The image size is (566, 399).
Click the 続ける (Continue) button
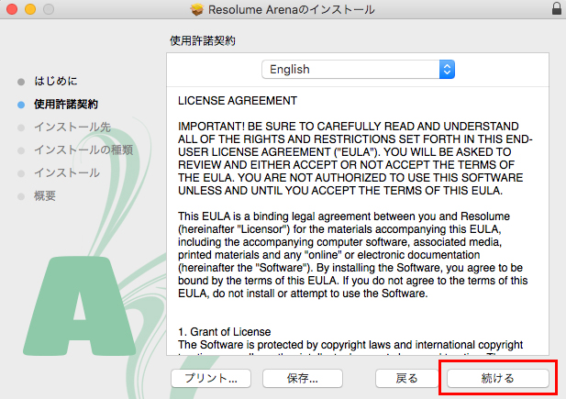(x=497, y=378)
